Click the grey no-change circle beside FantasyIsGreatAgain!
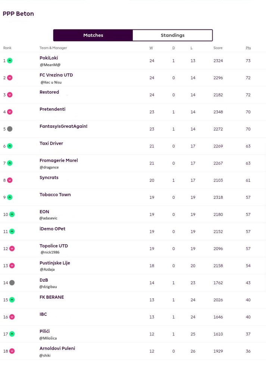Image resolution: width=266 pixels, height=373 pixels. 10,129
